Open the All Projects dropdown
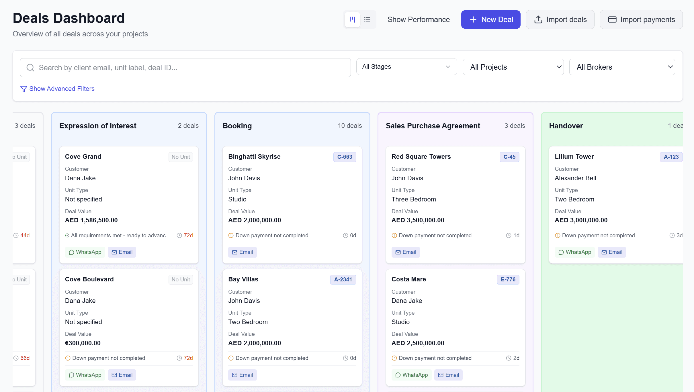 coord(513,67)
